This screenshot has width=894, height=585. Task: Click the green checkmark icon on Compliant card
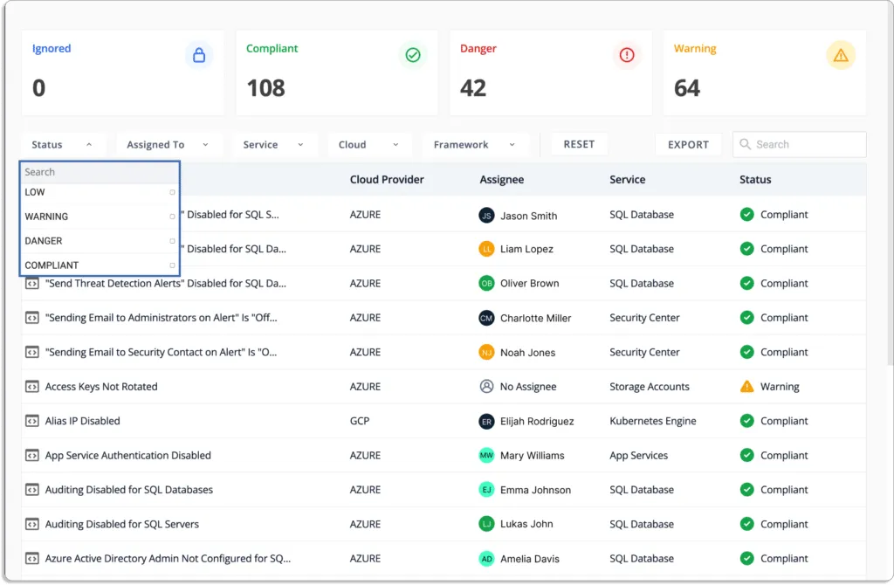(x=413, y=55)
